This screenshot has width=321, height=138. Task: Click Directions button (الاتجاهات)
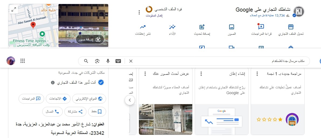(x=58, y=99)
